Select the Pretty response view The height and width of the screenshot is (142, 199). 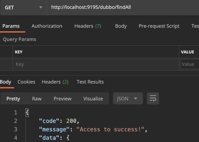coord(13,99)
